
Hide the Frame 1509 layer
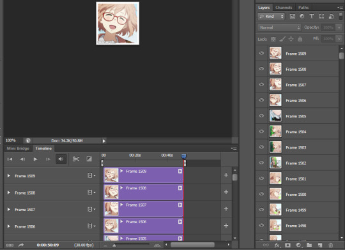coord(261,53)
